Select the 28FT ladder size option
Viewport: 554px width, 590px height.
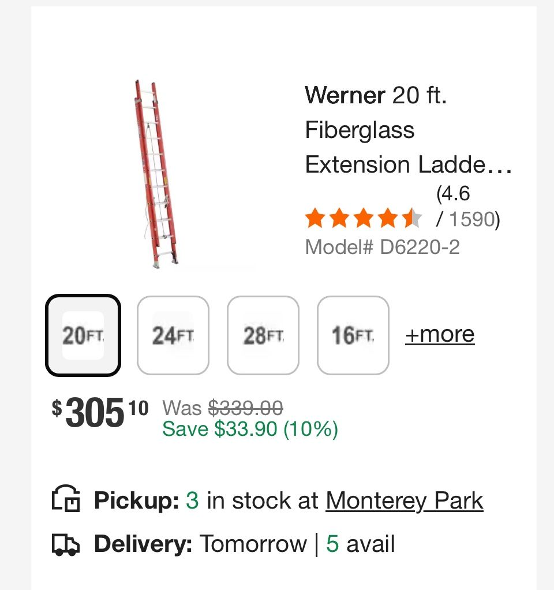[263, 335]
